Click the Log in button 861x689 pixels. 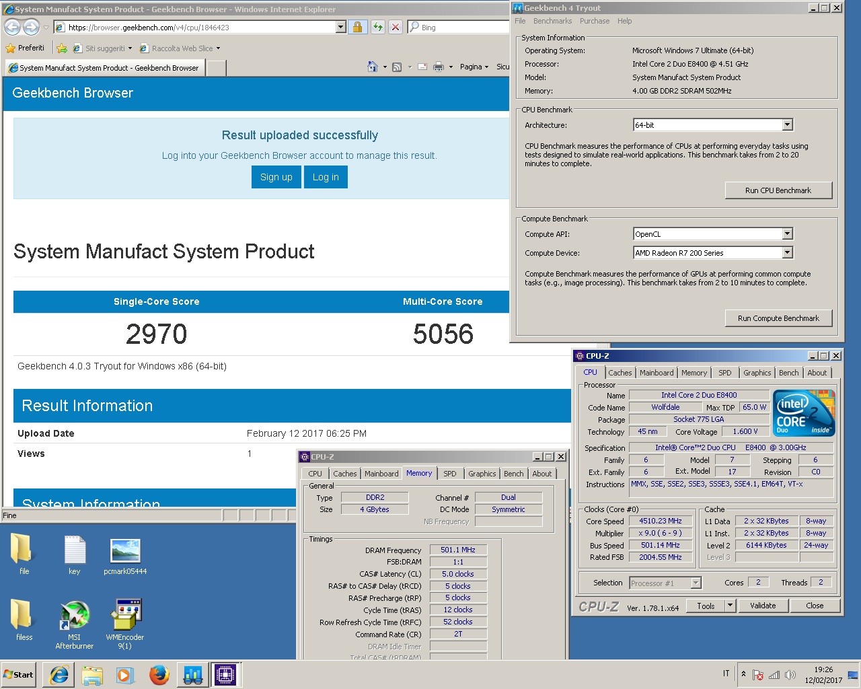(326, 177)
